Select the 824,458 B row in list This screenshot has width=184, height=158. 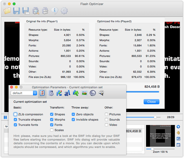click(134, 131)
